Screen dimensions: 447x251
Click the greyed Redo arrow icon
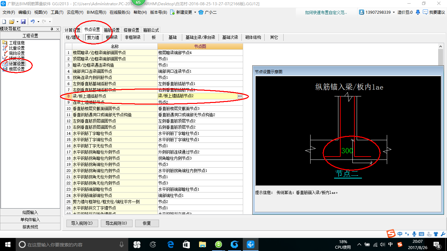pos(44,22)
